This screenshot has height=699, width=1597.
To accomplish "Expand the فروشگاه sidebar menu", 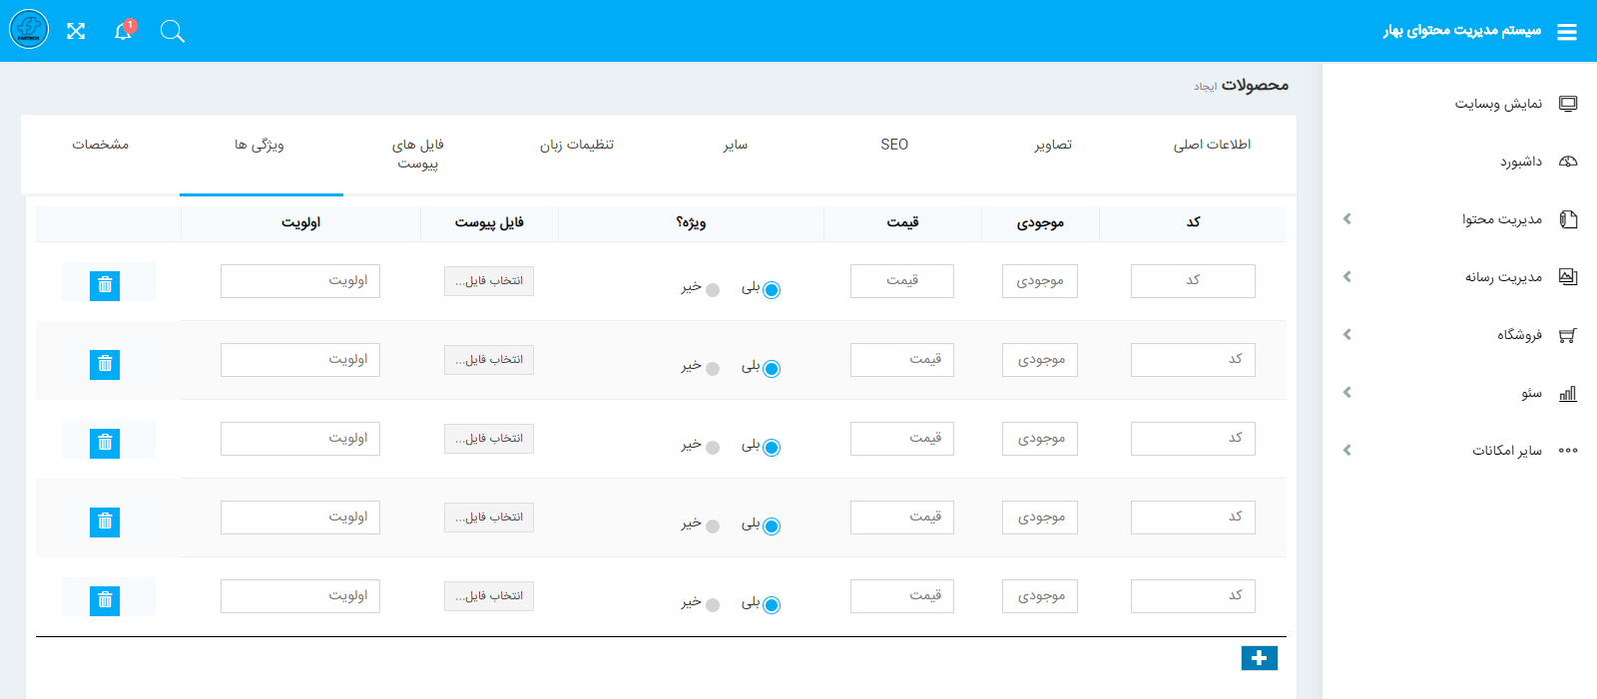I will (x=1518, y=335).
